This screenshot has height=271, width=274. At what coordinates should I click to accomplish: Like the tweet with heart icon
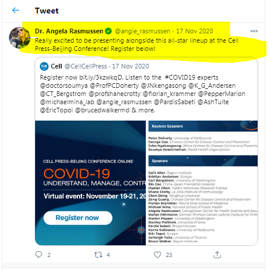[x=157, y=255]
